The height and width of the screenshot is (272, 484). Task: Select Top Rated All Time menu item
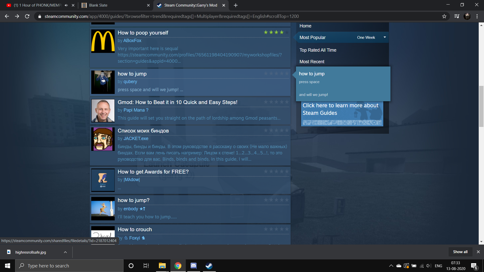pyautogui.click(x=318, y=50)
